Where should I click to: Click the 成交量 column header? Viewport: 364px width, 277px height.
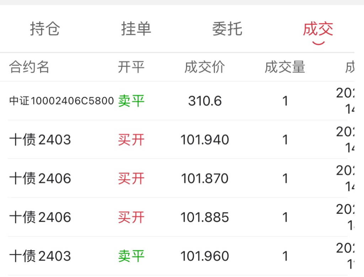pyautogui.click(x=285, y=67)
